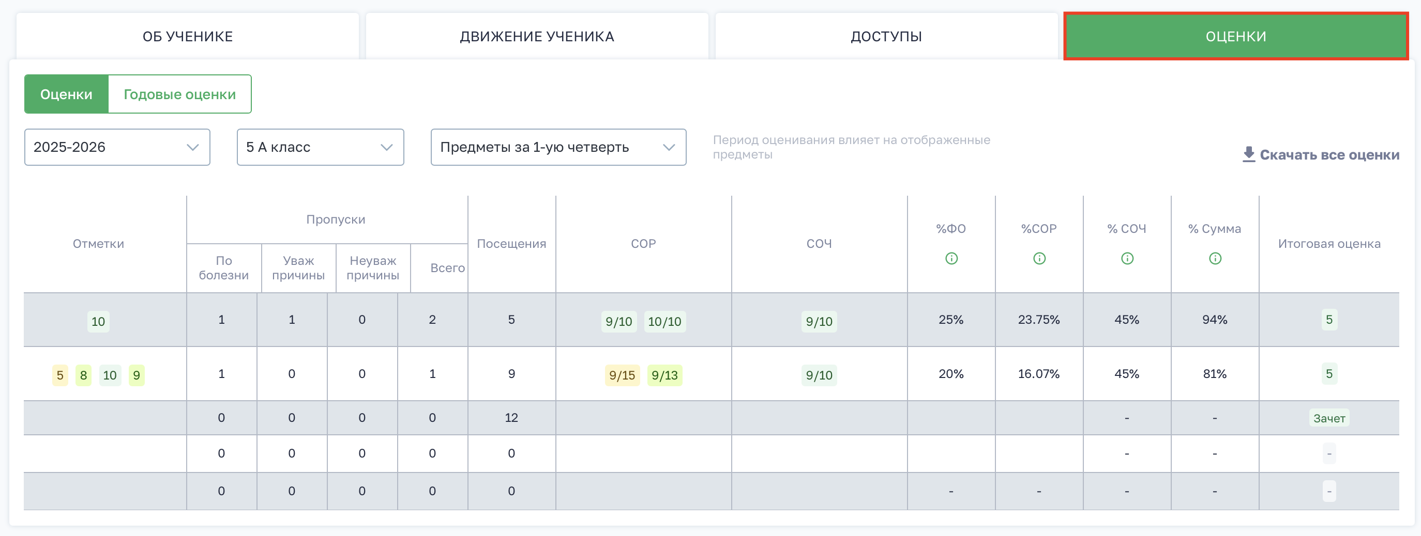Image resolution: width=1421 pixels, height=536 pixels.
Task: Click the yellow 9/15 СОР score badge
Action: 622,375
